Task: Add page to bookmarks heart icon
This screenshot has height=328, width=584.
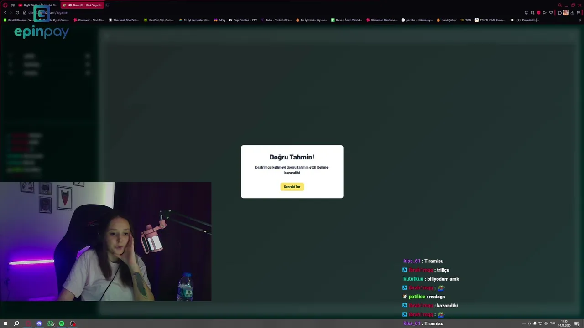Action: pyautogui.click(x=551, y=13)
